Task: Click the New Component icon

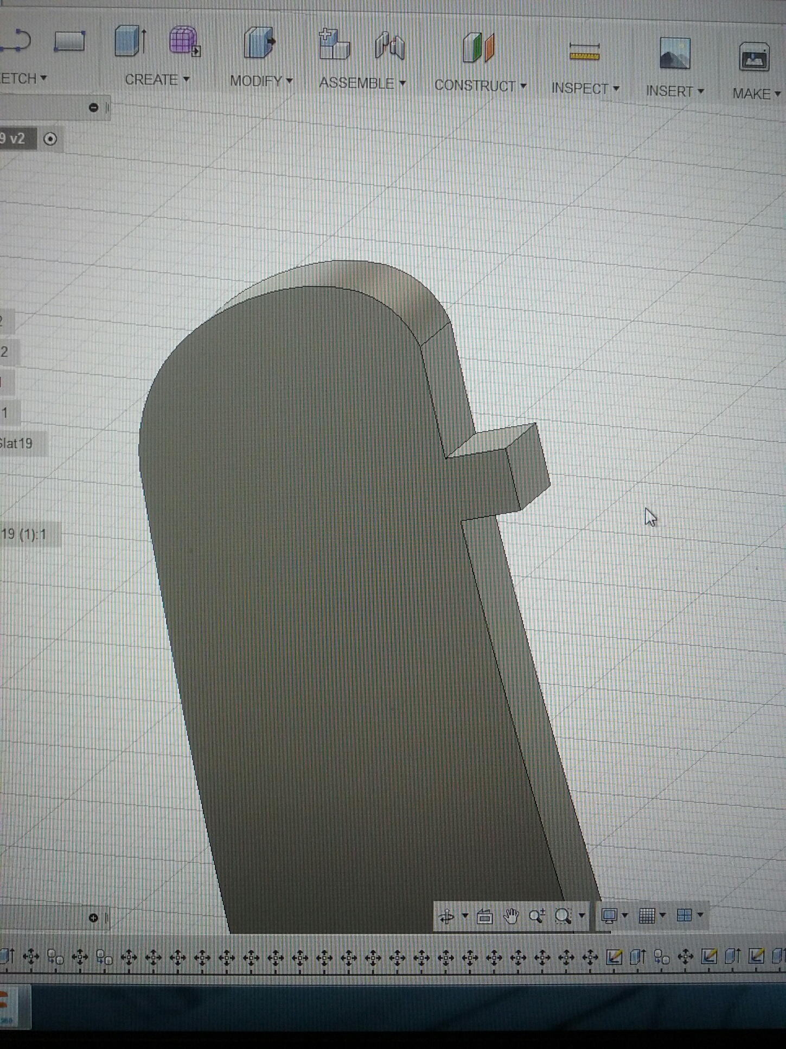Action: click(334, 44)
